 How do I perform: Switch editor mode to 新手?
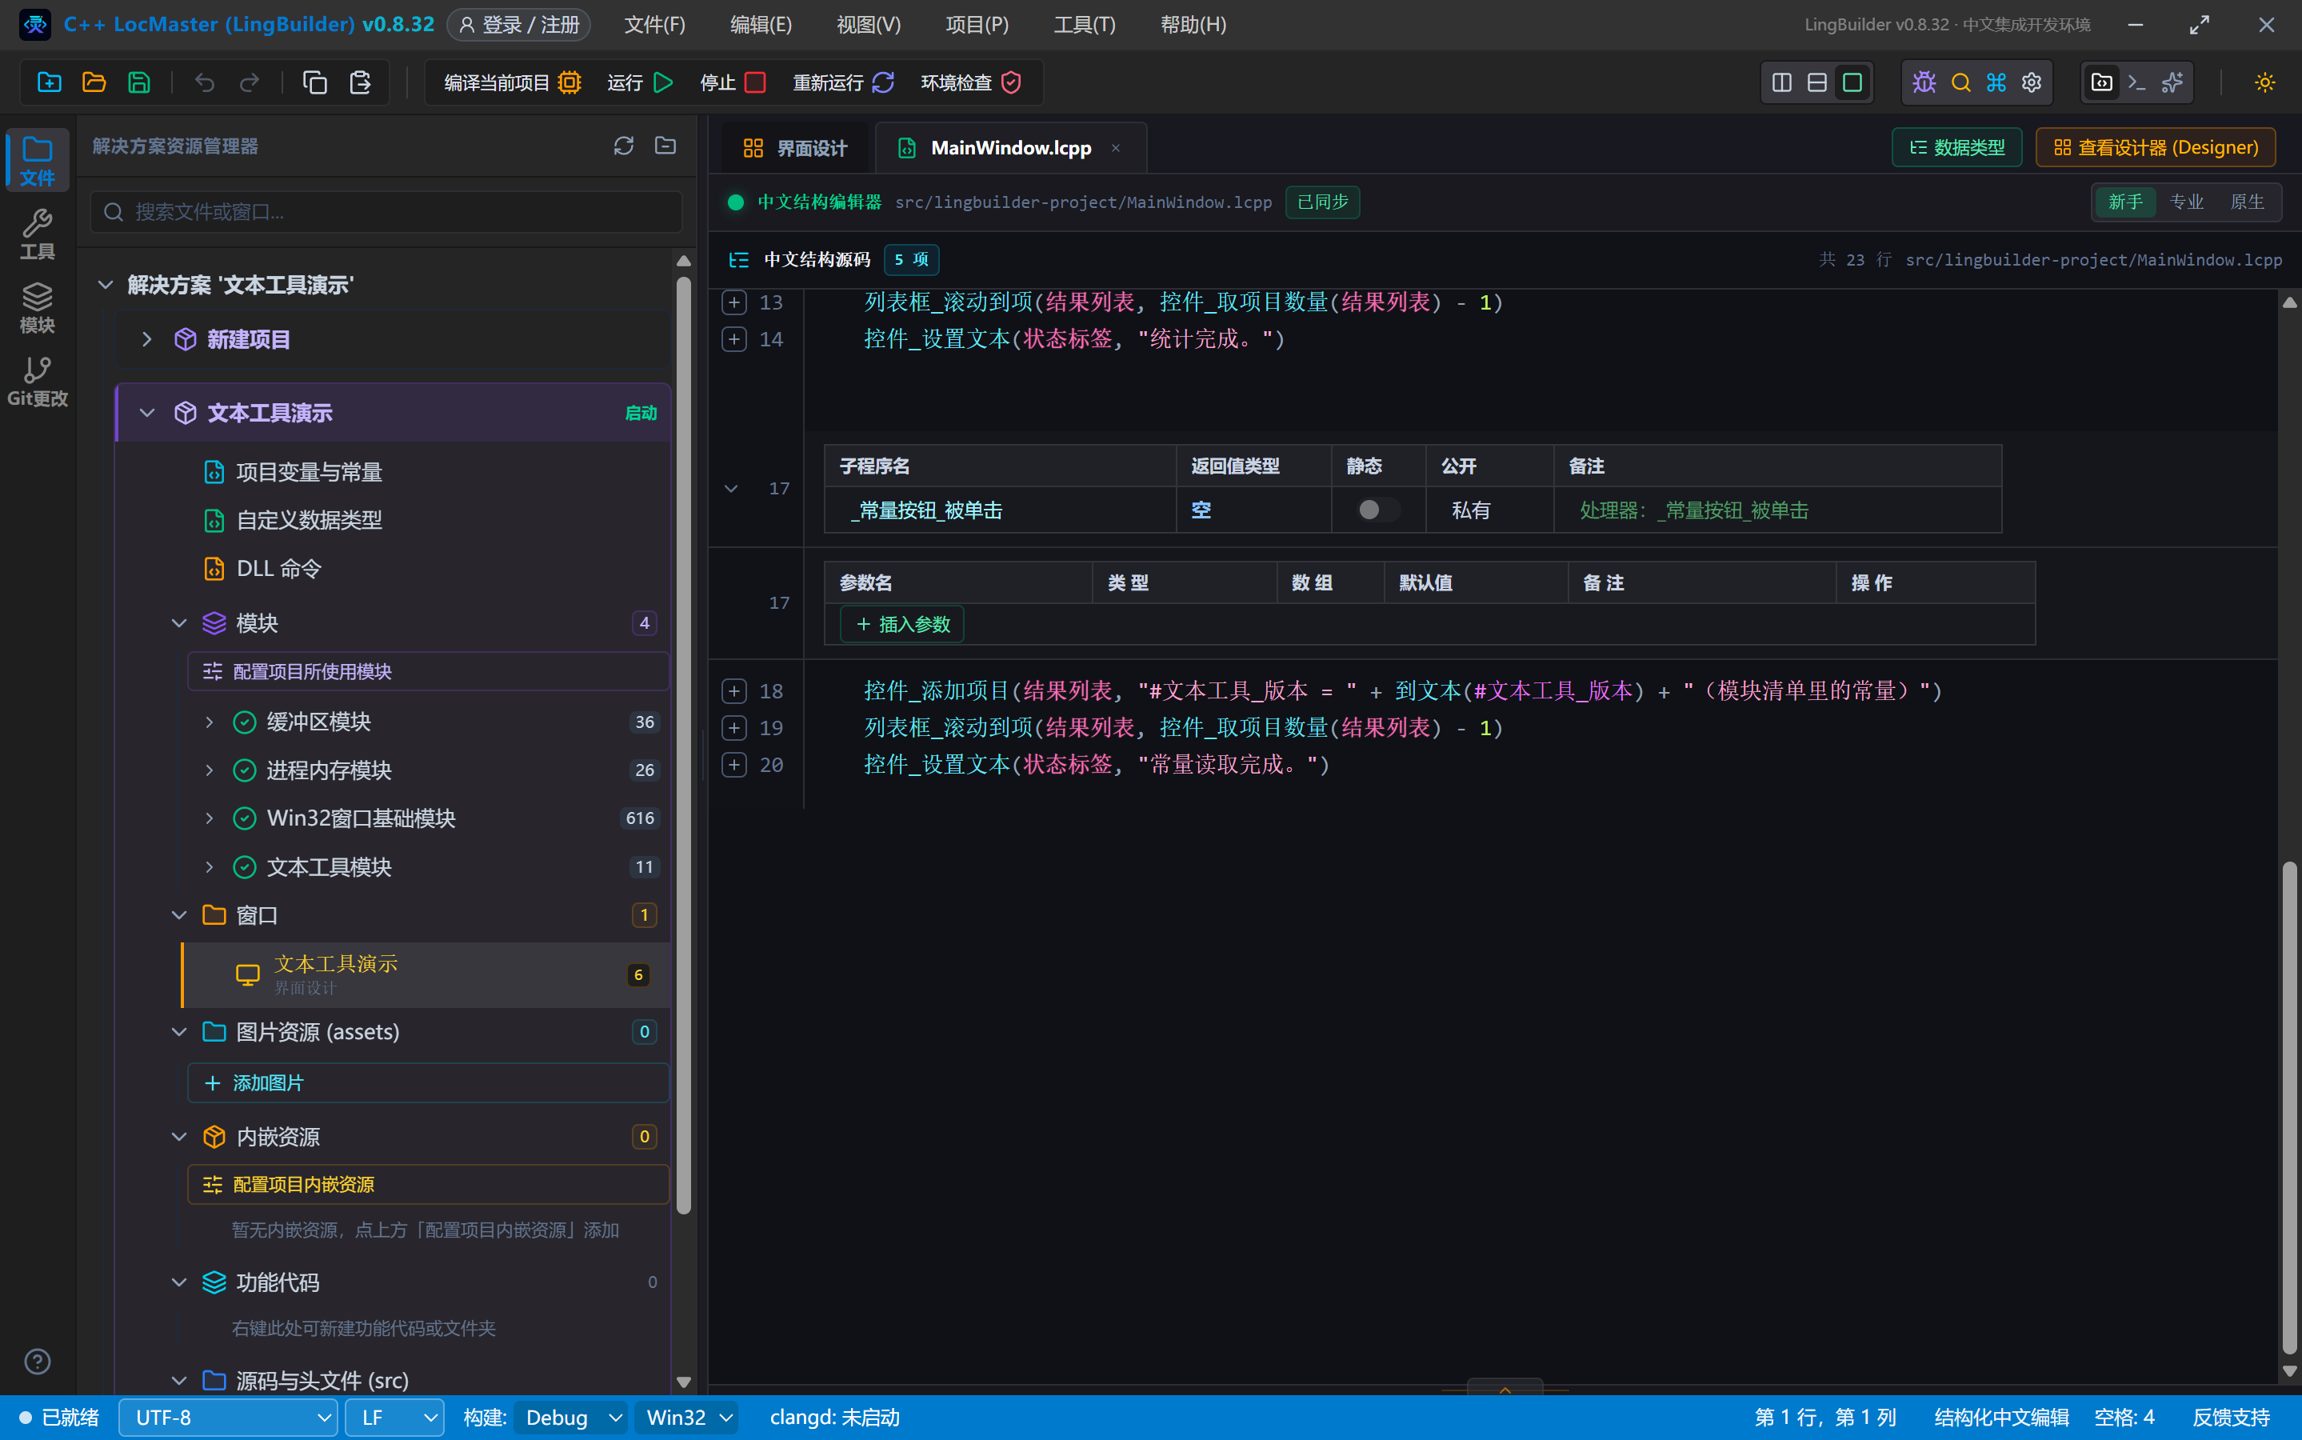(2125, 202)
